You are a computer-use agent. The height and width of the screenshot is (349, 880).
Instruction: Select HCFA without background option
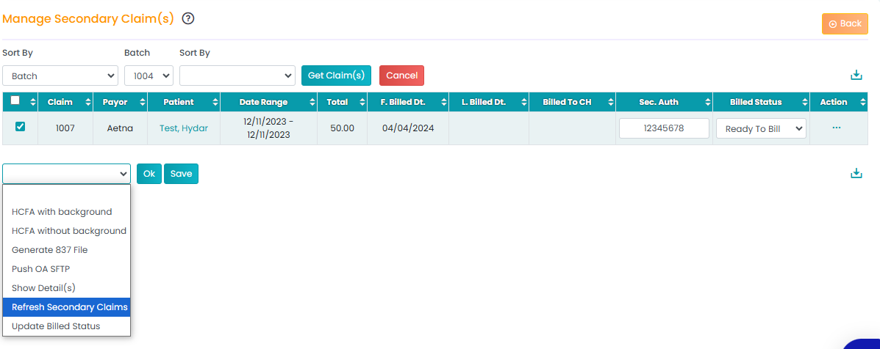pyautogui.click(x=66, y=231)
